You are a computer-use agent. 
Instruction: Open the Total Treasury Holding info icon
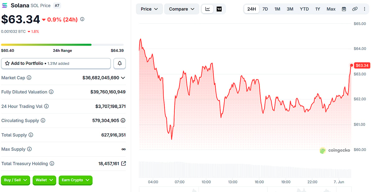coord(52,163)
